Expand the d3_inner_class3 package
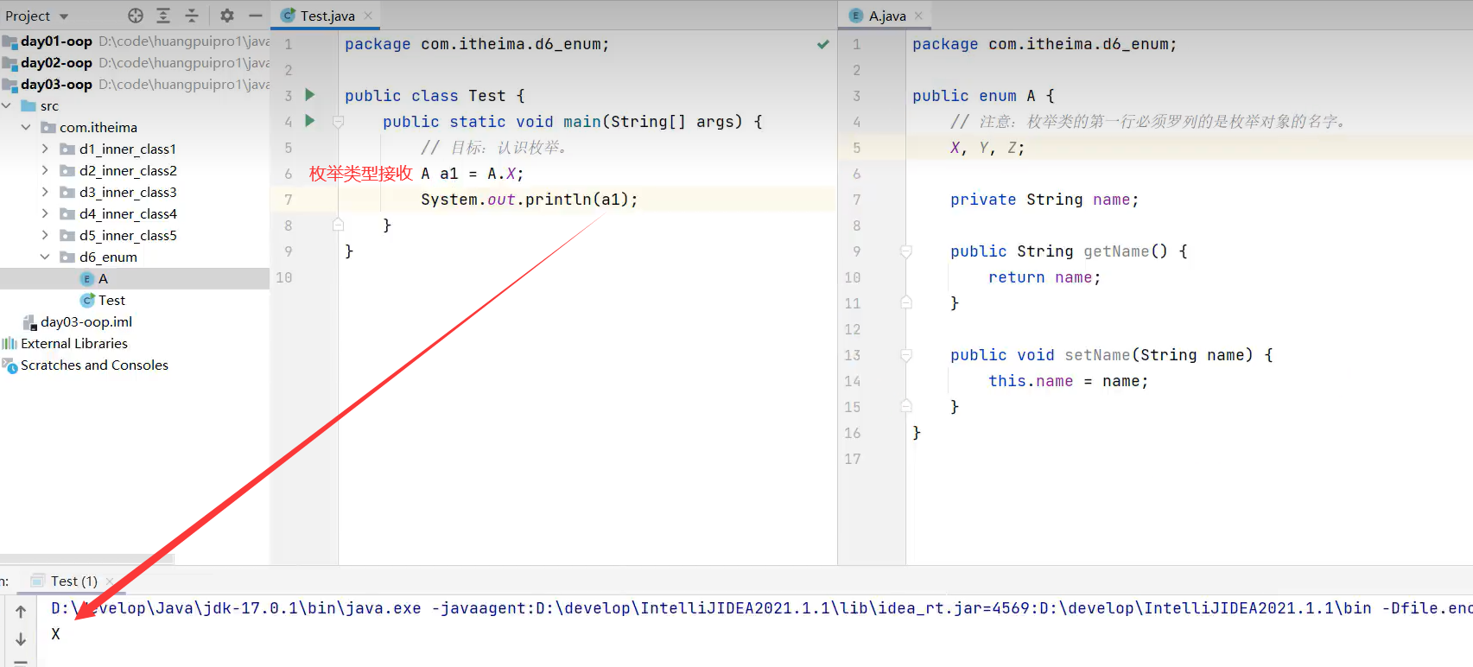Screen dimensions: 1473x667 (45, 192)
